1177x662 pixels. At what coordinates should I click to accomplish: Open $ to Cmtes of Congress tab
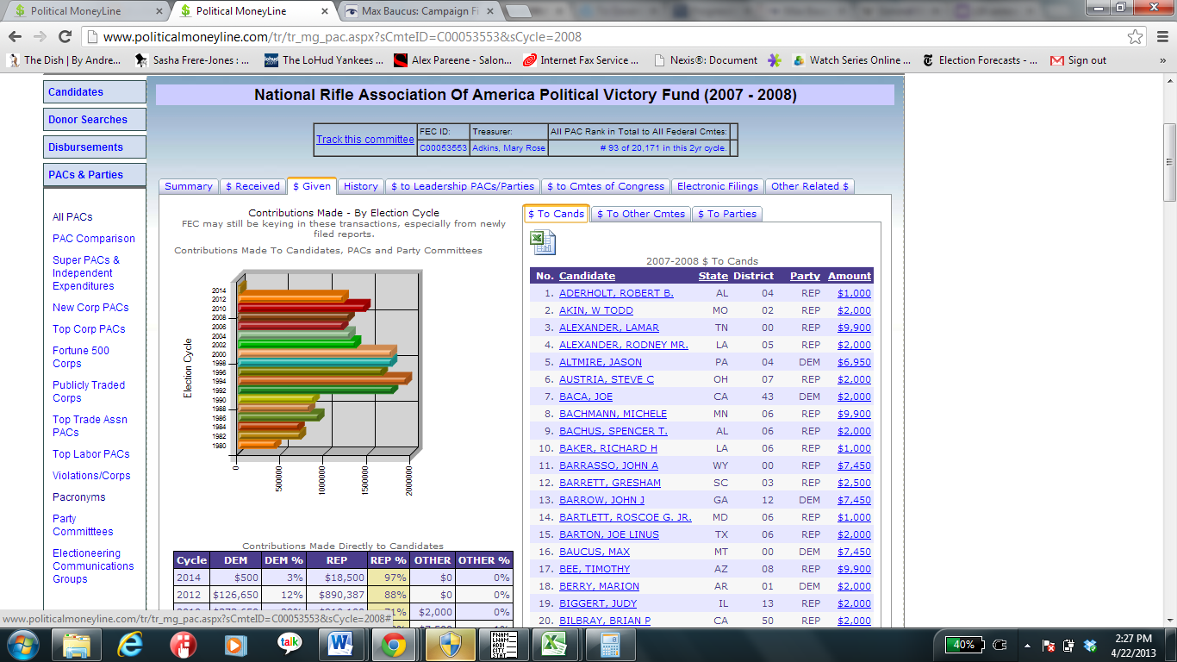click(x=606, y=186)
